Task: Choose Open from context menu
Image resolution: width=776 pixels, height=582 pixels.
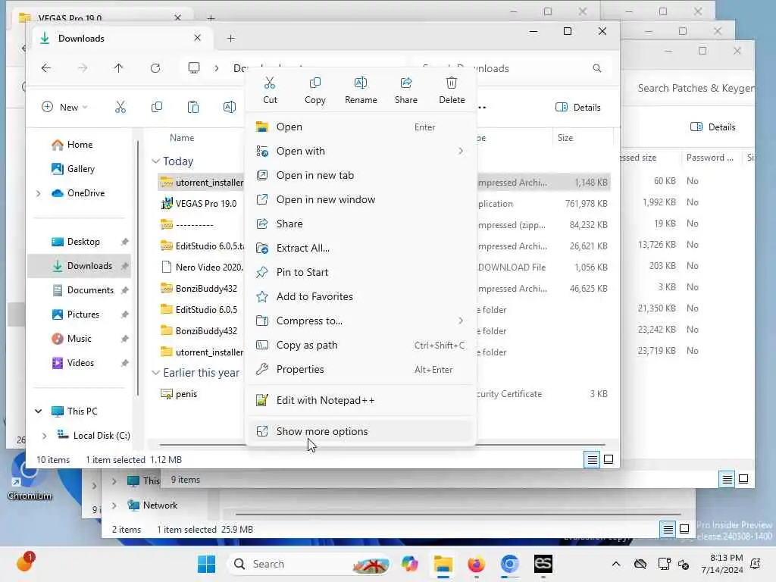Action: (x=361, y=127)
